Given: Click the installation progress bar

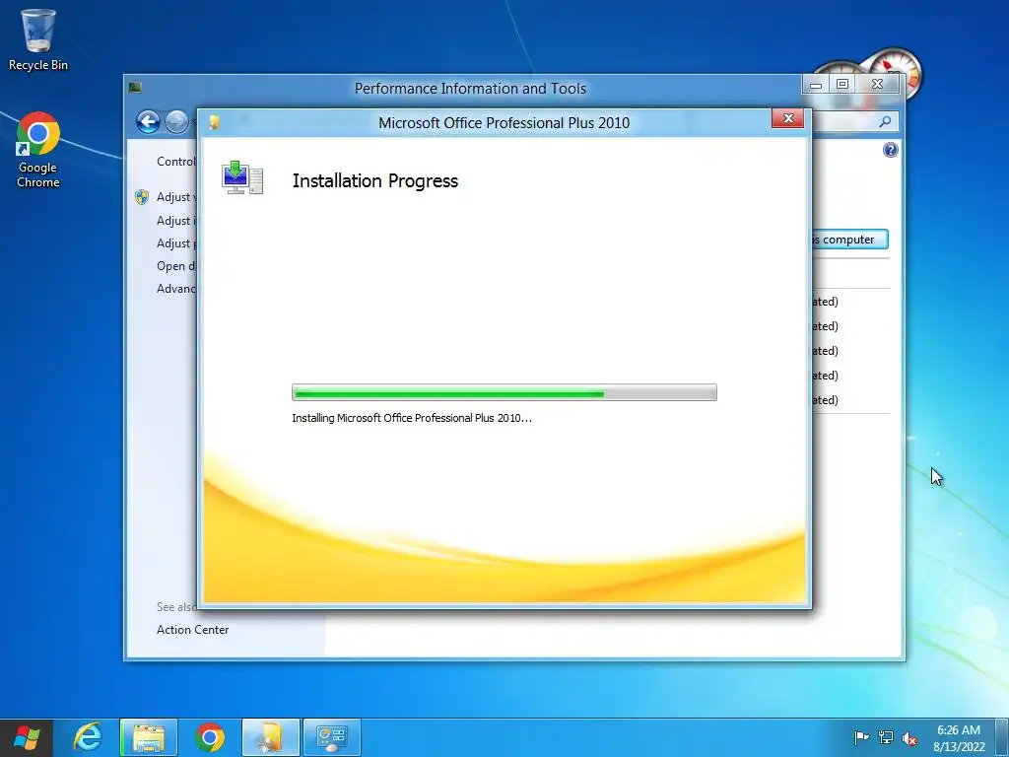Looking at the screenshot, I should [504, 392].
